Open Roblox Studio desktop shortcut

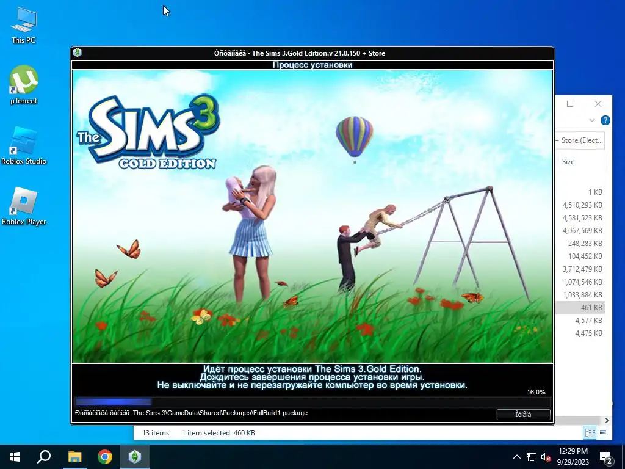coord(24,145)
